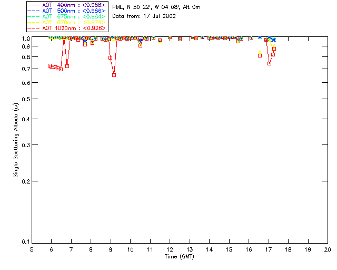The image size is (337, 270).
Task: Click the x-axis tick label 12
Action: [170, 249]
